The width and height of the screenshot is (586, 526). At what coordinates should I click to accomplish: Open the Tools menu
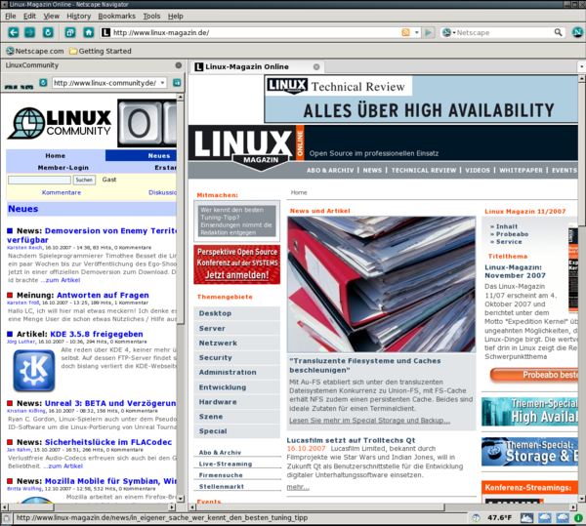click(151, 16)
